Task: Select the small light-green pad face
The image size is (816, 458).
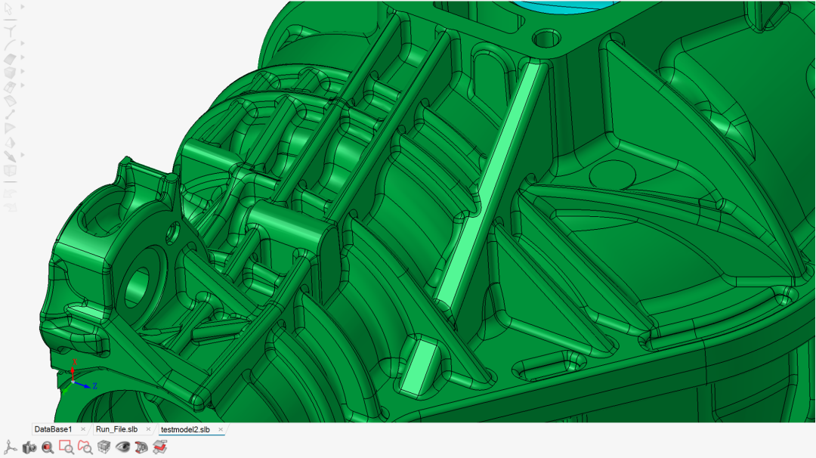Action: click(418, 366)
